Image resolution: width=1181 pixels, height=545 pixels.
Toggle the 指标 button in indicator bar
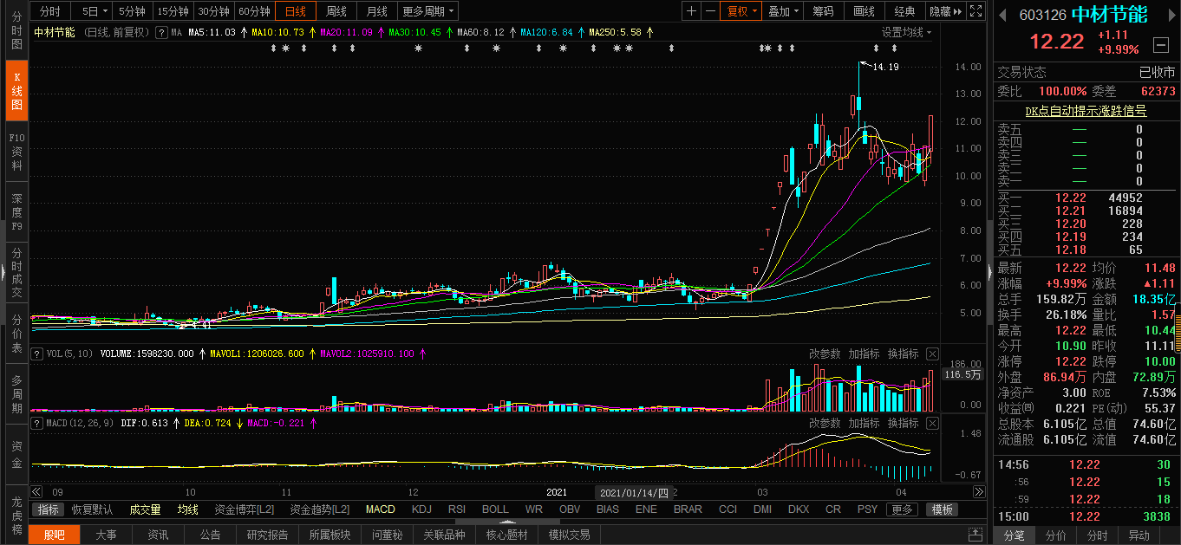(x=49, y=509)
